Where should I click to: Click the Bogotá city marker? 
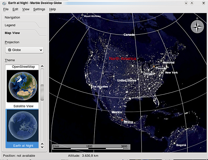[x=174, y=143]
